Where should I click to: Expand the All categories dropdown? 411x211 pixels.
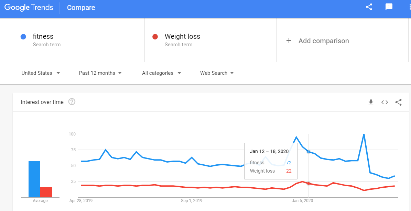pyautogui.click(x=161, y=73)
